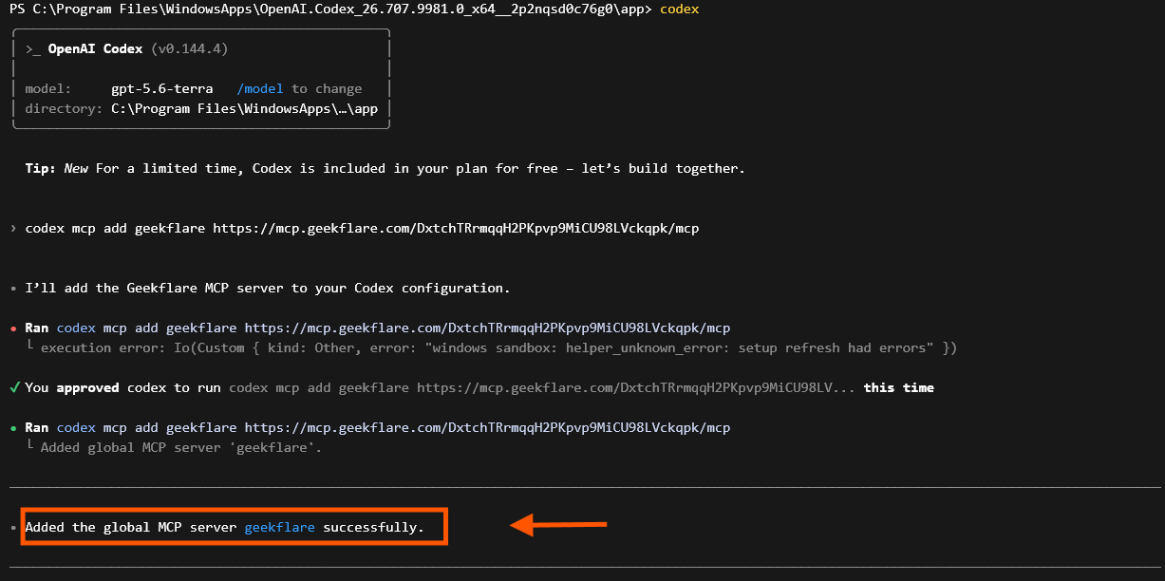Click the red bullet on the failed Ran line
This screenshot has width=1165, height=581.
tap(13, 328)
